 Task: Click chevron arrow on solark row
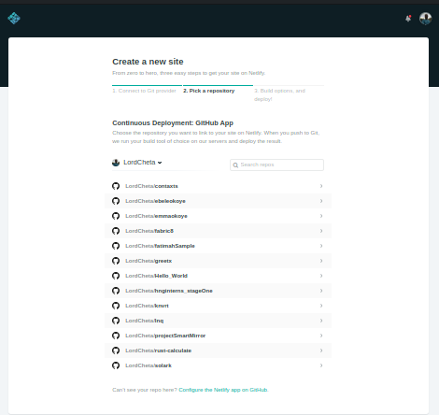coord(321,365)
